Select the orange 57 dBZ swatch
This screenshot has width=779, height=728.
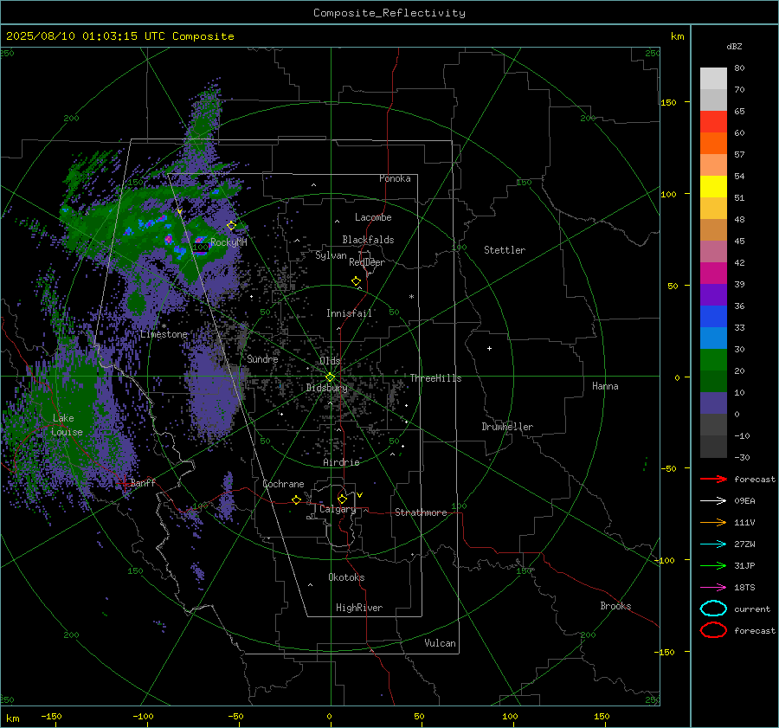[713, 143]
